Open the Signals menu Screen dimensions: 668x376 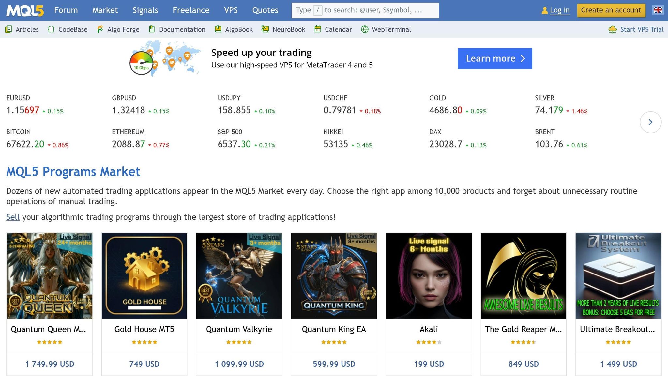[x=145, y=10]
